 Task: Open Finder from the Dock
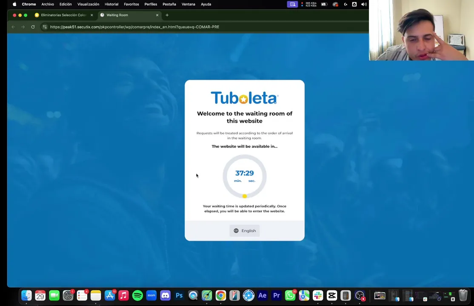pyautogui.click(x=27, y=295)
